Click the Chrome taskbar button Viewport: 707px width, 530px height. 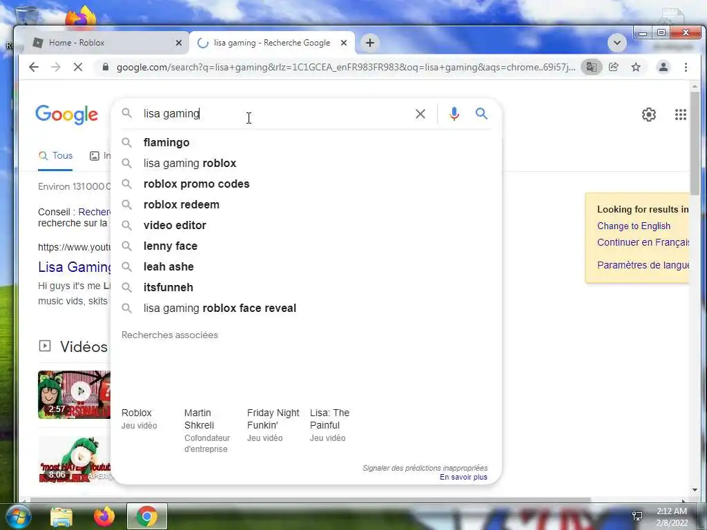(146, 516)
